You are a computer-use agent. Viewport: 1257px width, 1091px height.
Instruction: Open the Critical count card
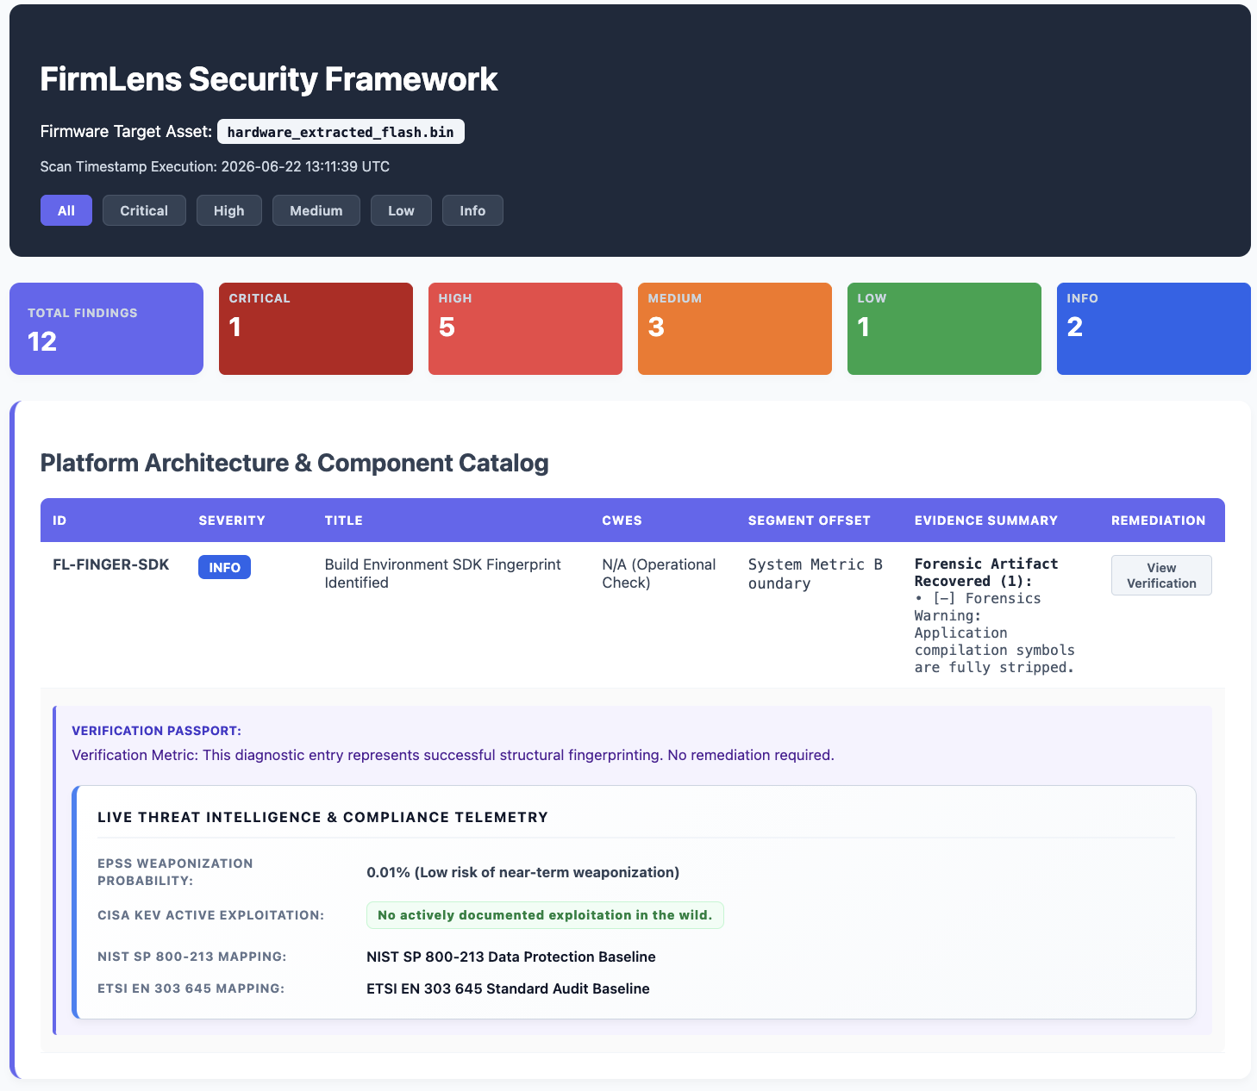pos(316,328)
